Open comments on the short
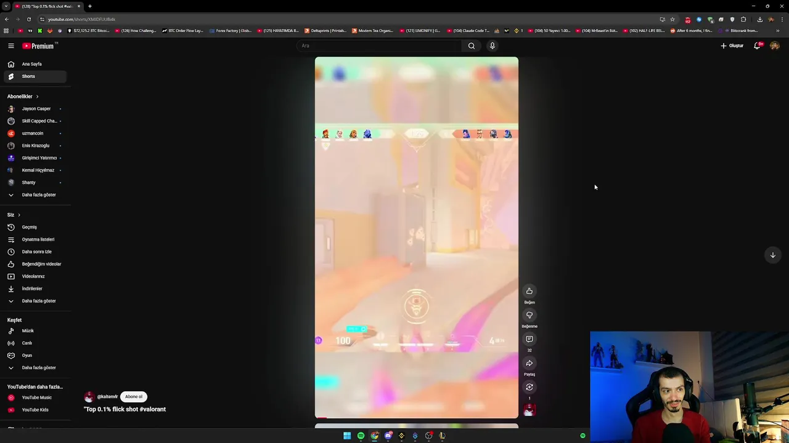The width and height of the screenshot is (789, 443). (529, 339)
